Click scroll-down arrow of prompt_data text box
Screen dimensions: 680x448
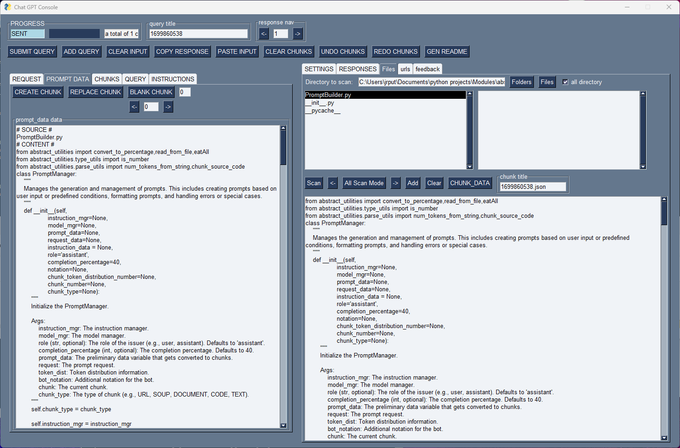pyautogui.click(x=283, y=425)
